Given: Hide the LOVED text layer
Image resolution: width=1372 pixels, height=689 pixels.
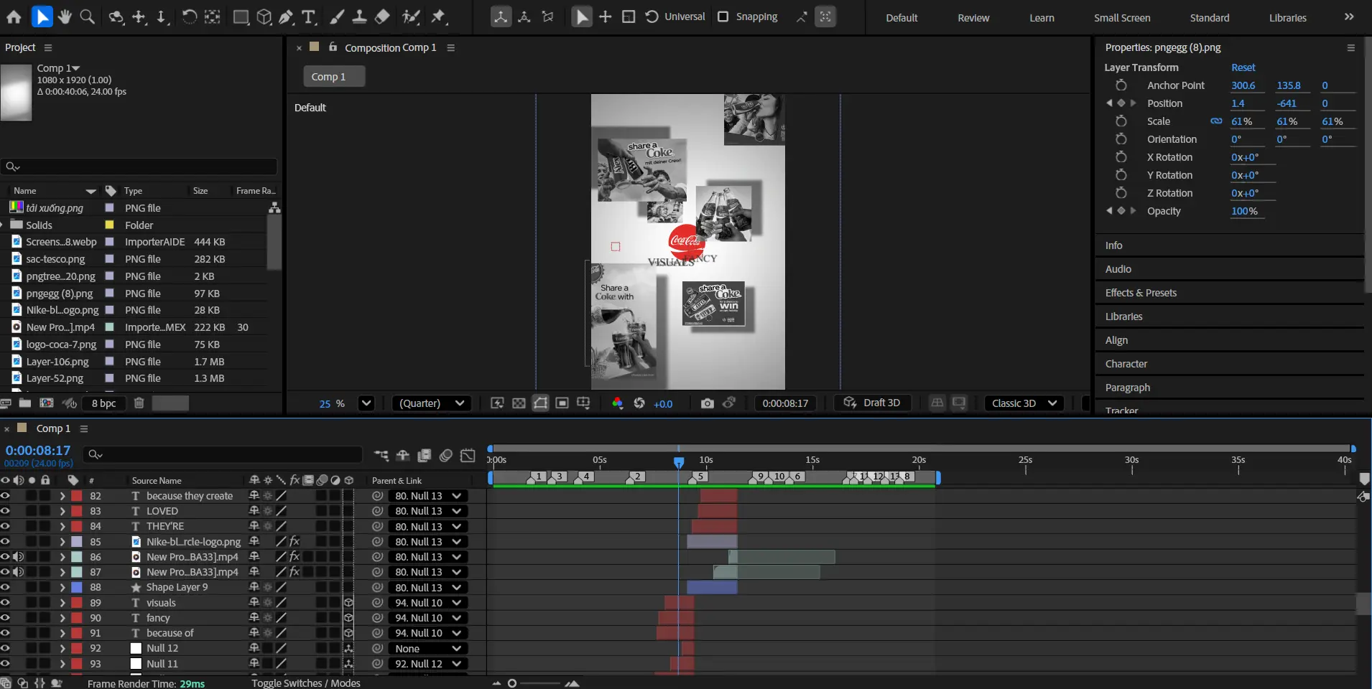Looking at the screenshot, I should coord(5,511).
